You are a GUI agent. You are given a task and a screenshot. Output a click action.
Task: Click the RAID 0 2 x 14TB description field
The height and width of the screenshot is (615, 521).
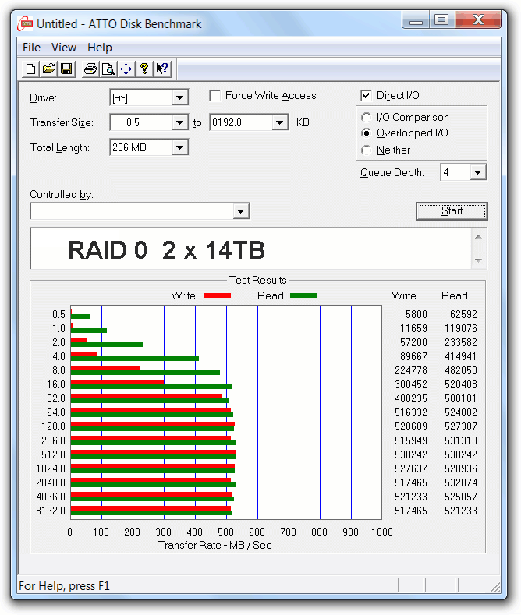[x=251, y=249]
